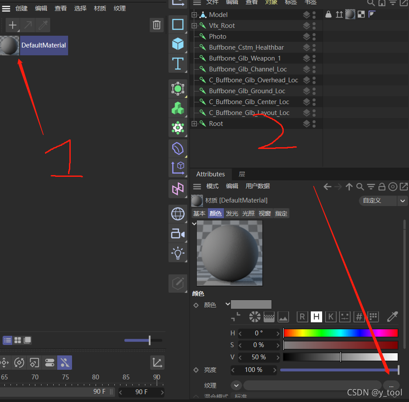Select the DefaultMaterial thumbnail
Screen dimensions: 409x402
tap(10, 45)
